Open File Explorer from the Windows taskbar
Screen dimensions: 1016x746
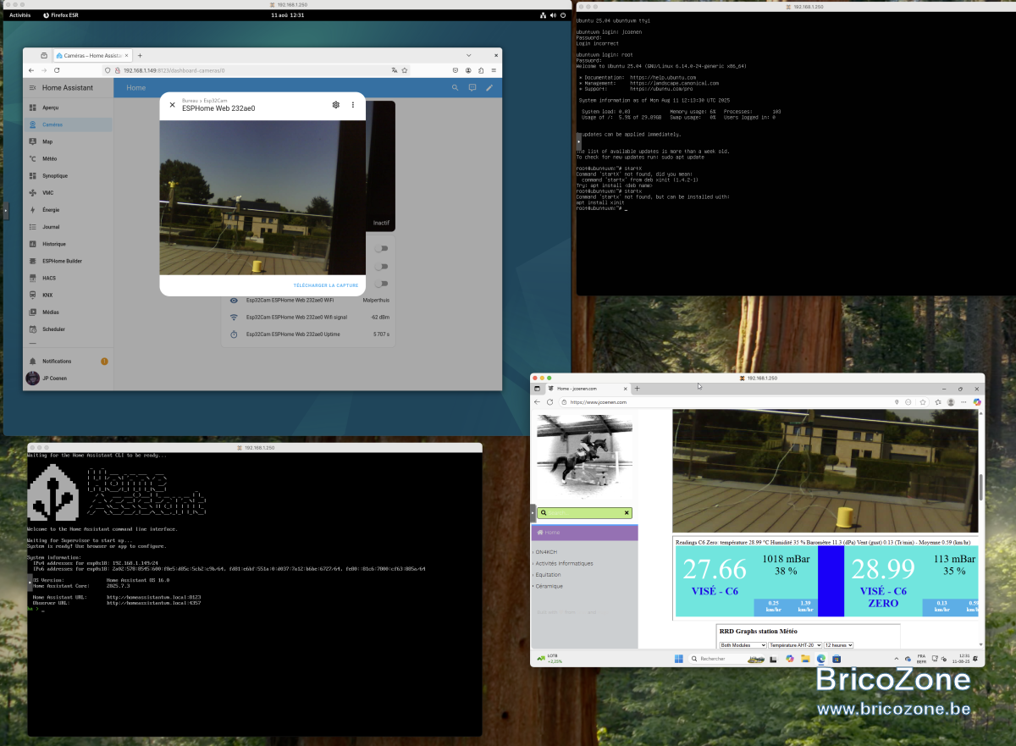coord(805,659)
